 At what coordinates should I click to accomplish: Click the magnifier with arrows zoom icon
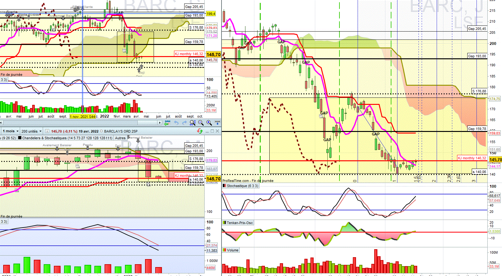coord(193,123)
